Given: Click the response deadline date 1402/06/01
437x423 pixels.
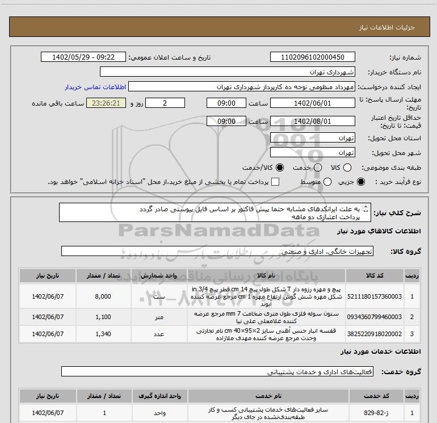Looking at the screenshot, I should point(312,103).
